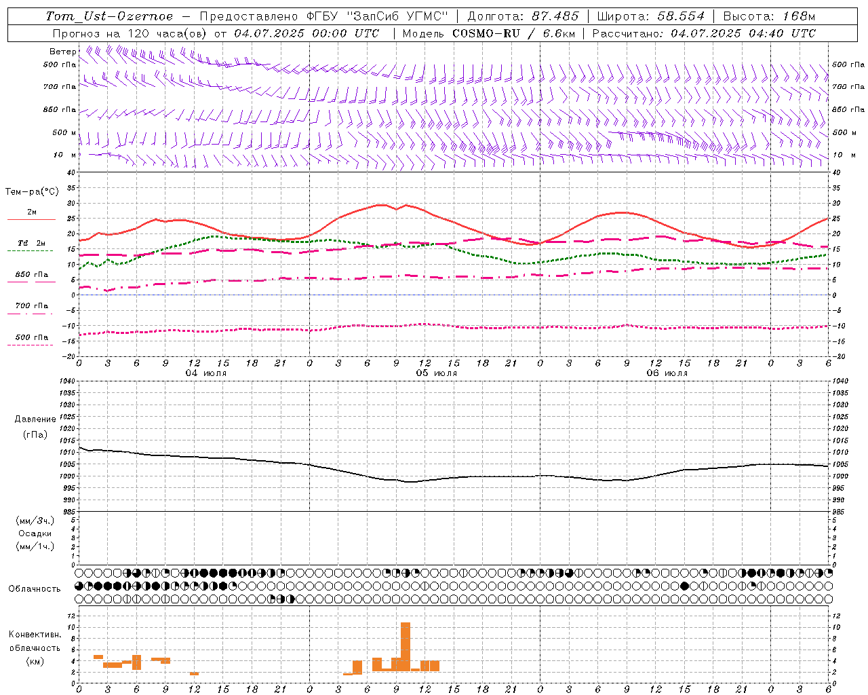Click the 'Td 2м' dew point legend label
Screen dimensions: 868x695
32,243
